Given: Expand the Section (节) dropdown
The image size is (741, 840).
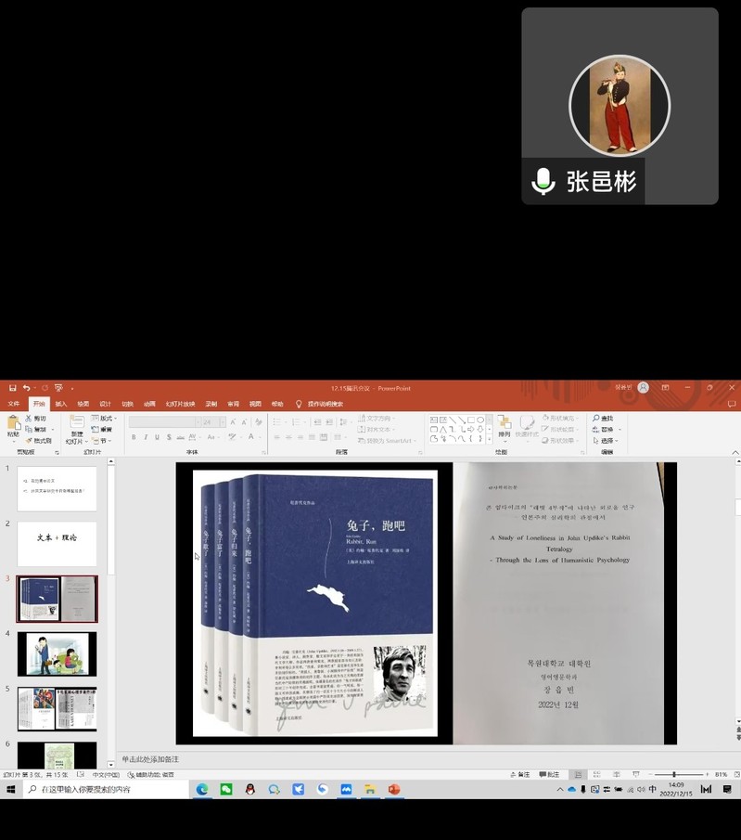Looking at the screenshot, I should [x=102, y=440].
